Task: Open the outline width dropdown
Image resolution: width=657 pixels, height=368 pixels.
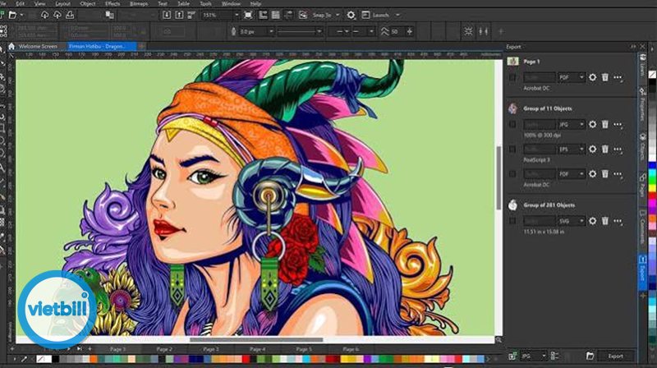Action: click(271, 31)
